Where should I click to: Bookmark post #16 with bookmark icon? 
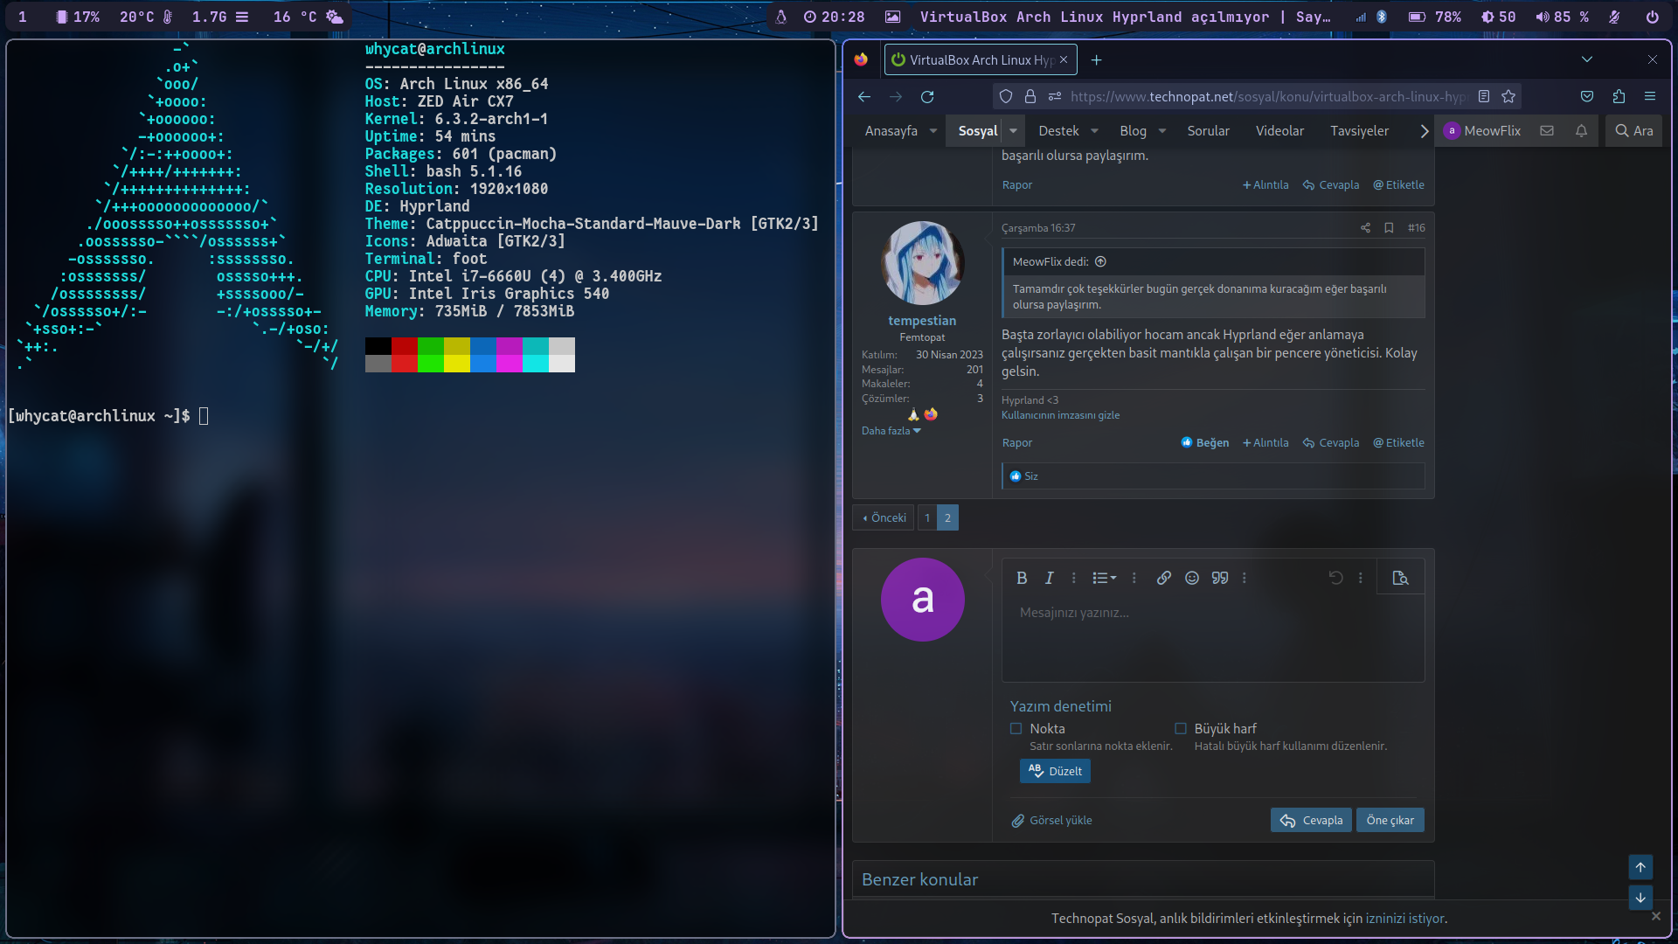click(x=1389, y=228)
